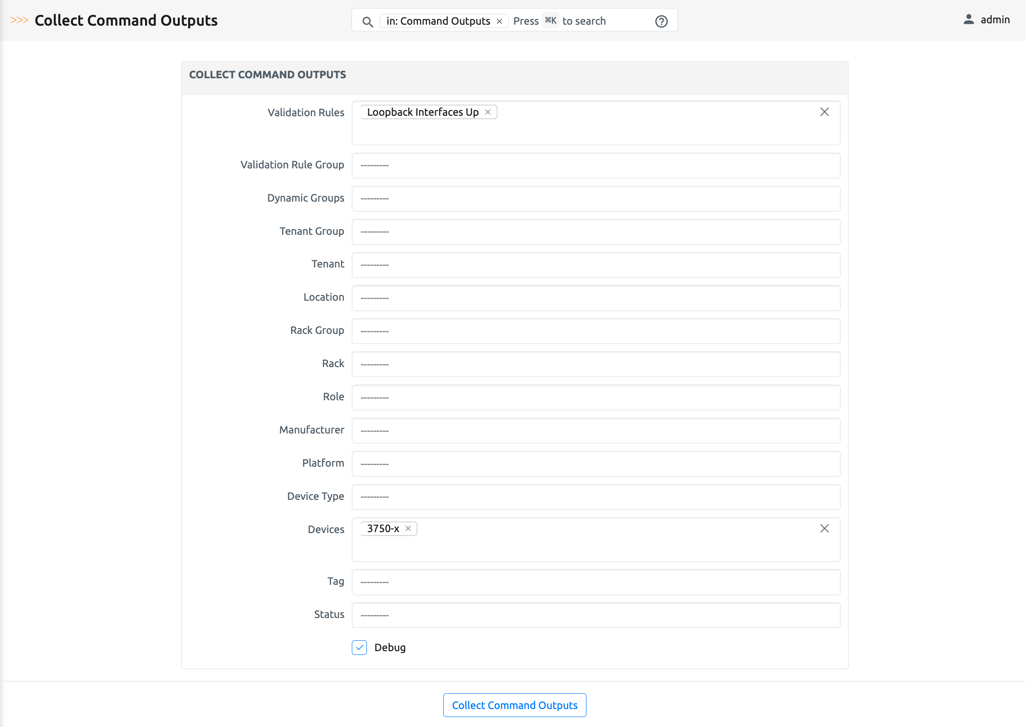Expand the Dynamic Groups dropdown

point(595,199)
